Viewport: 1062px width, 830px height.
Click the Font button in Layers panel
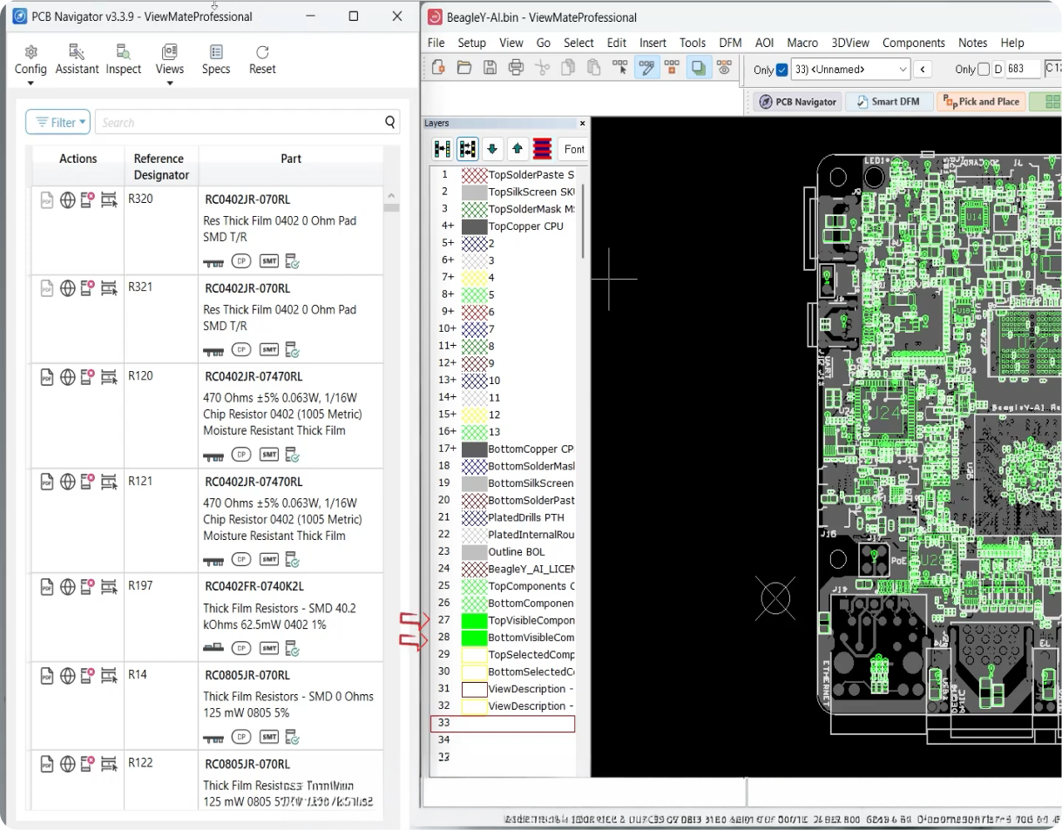coord(573,149)
